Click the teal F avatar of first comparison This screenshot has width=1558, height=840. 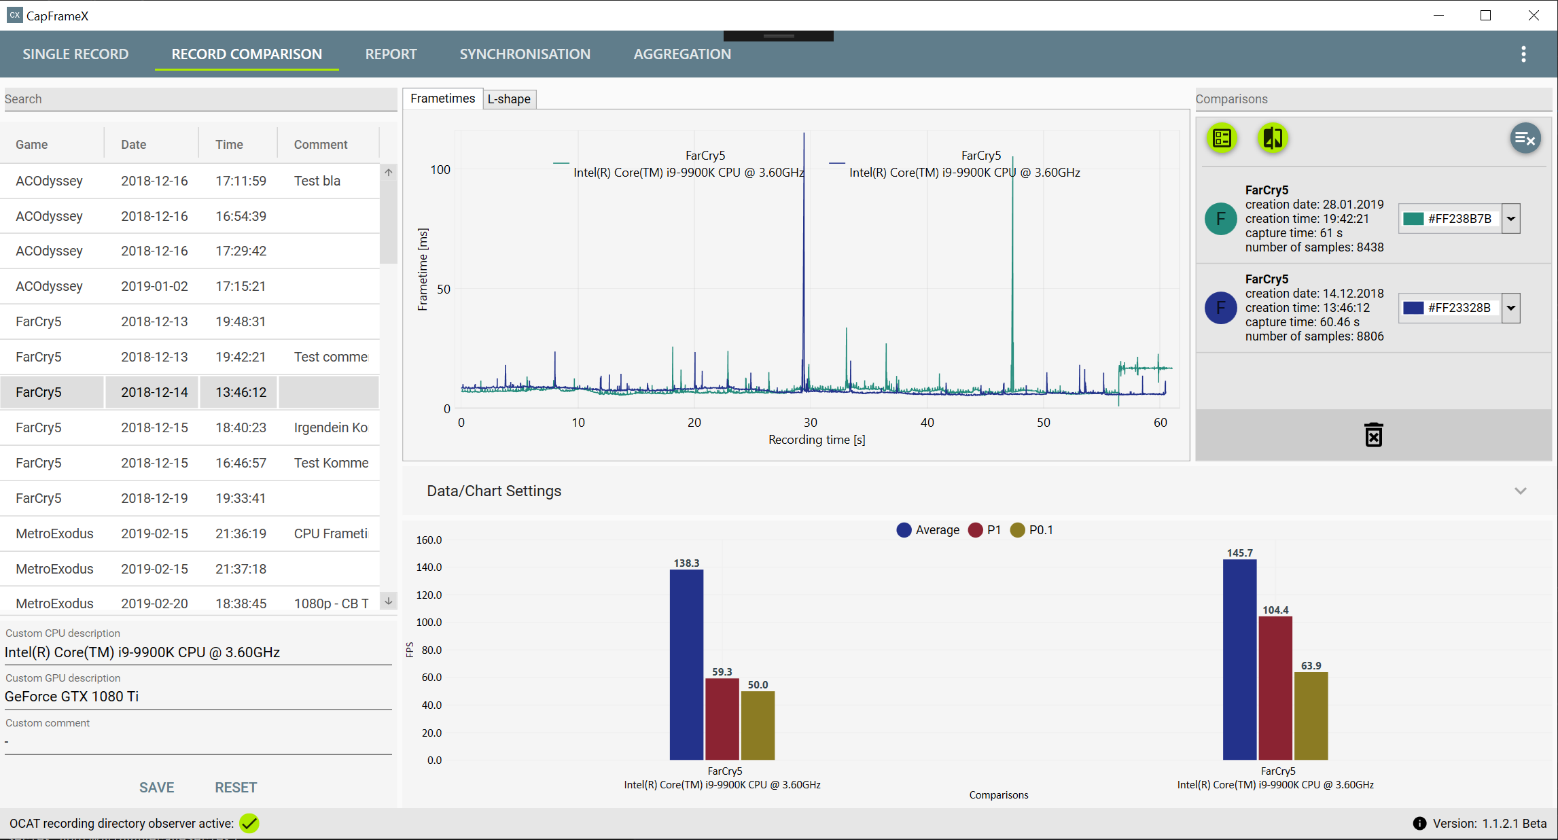(x=1220, y=219)
